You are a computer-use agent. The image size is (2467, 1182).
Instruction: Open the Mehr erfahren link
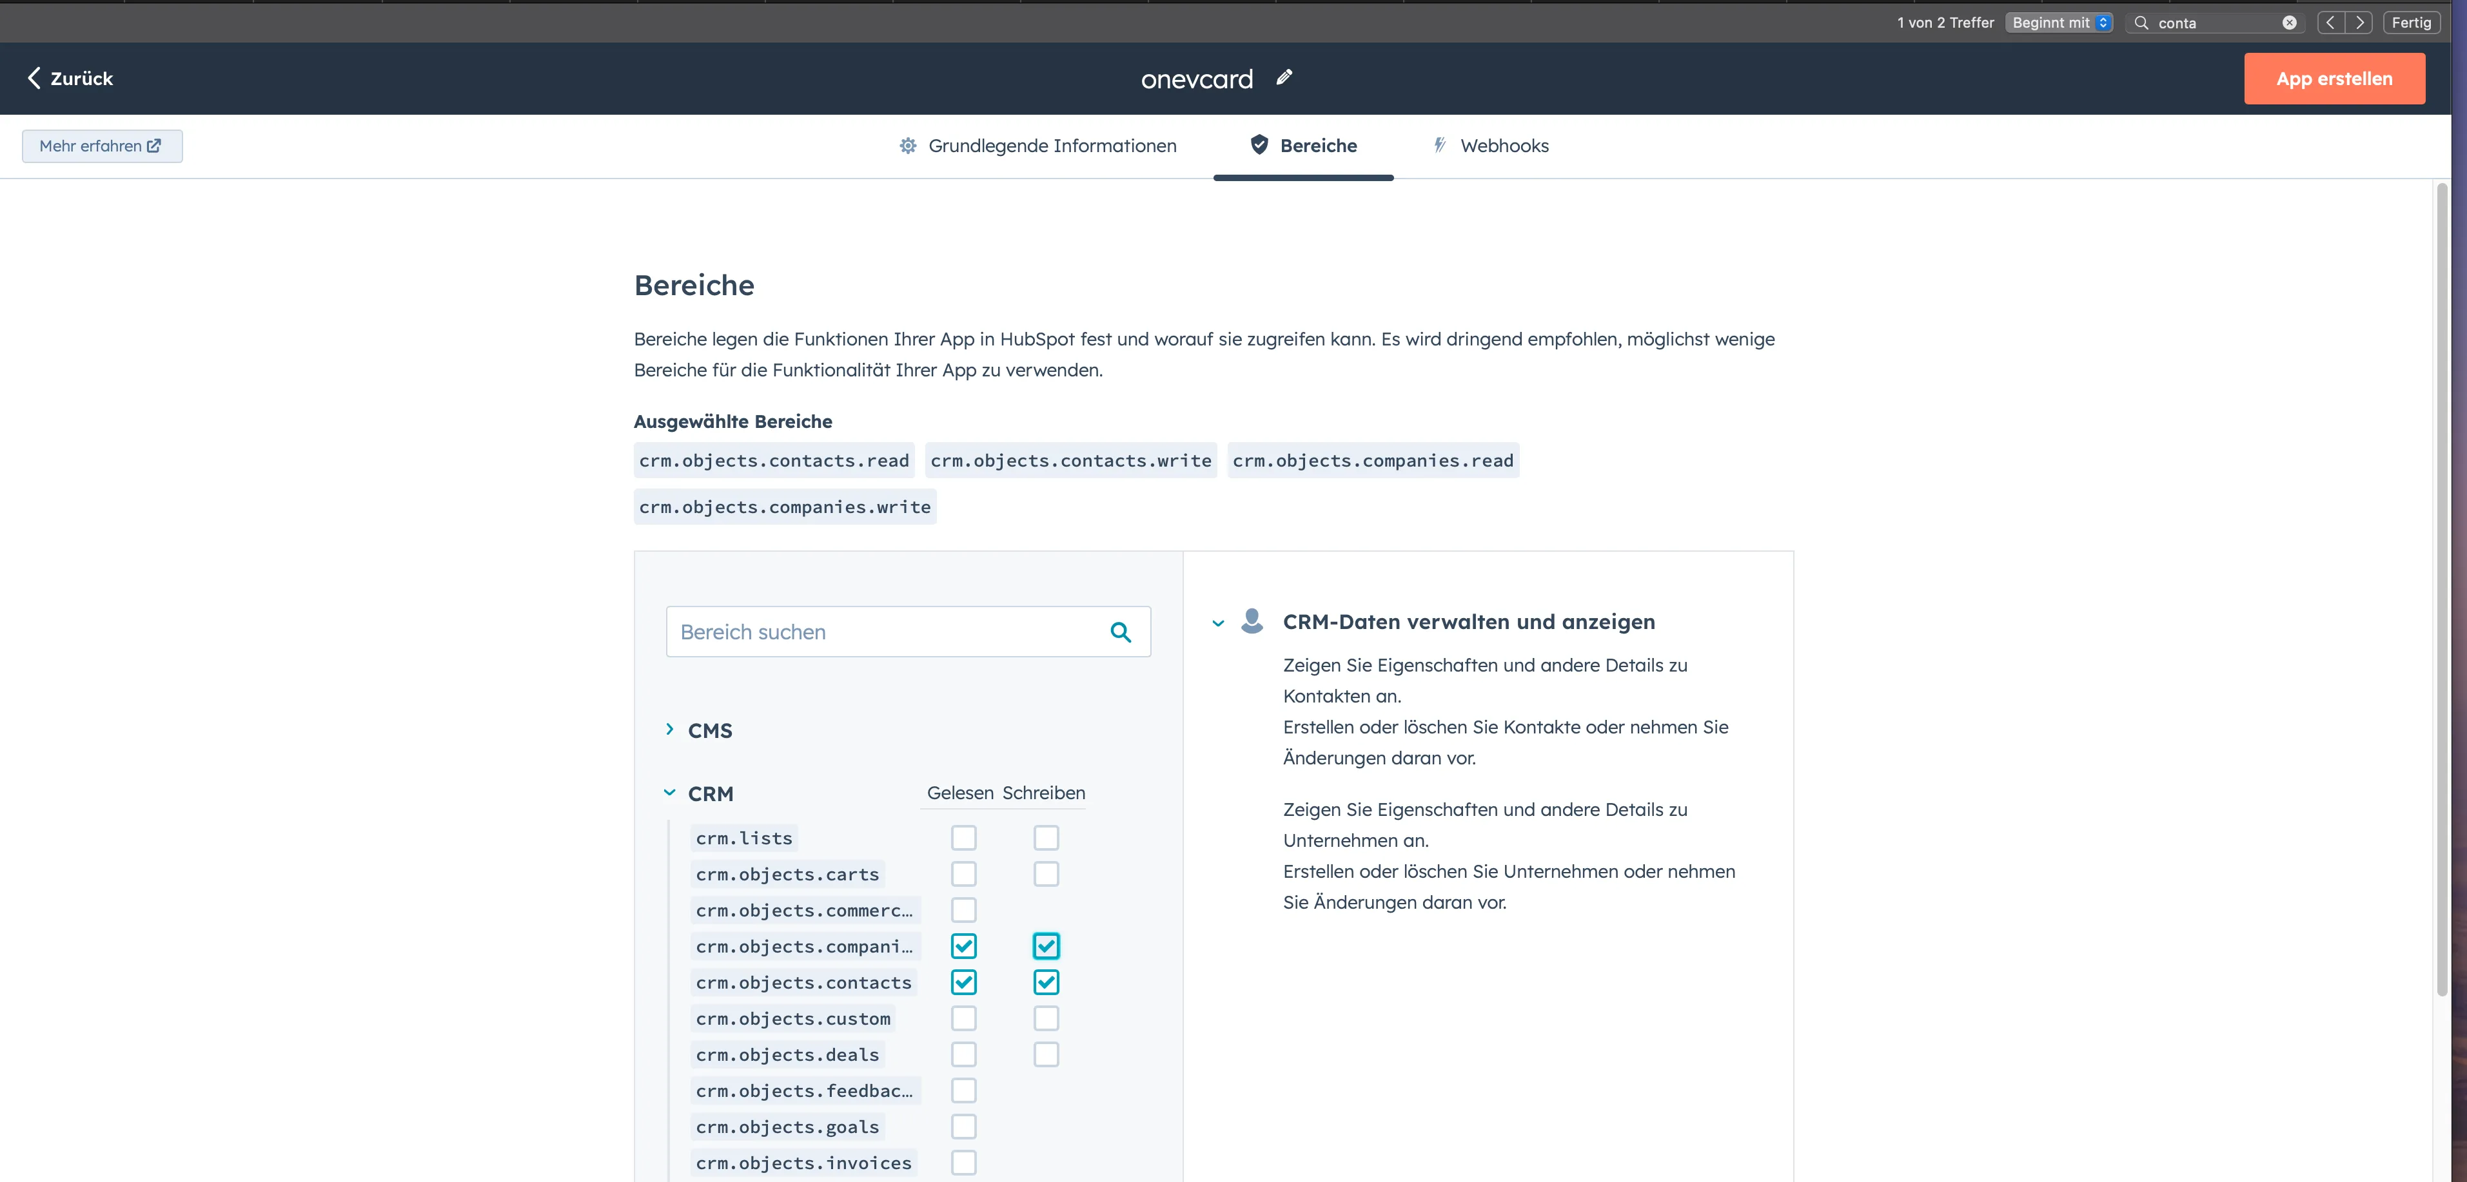(x=101, y=146)
